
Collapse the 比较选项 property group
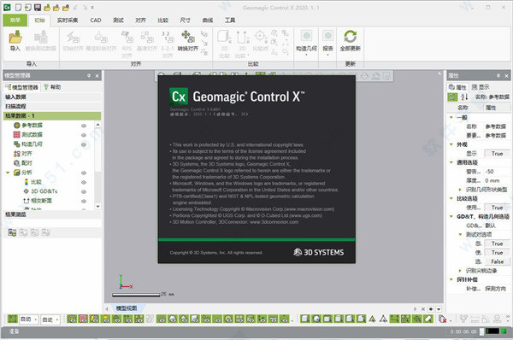[x=451, y=198]
